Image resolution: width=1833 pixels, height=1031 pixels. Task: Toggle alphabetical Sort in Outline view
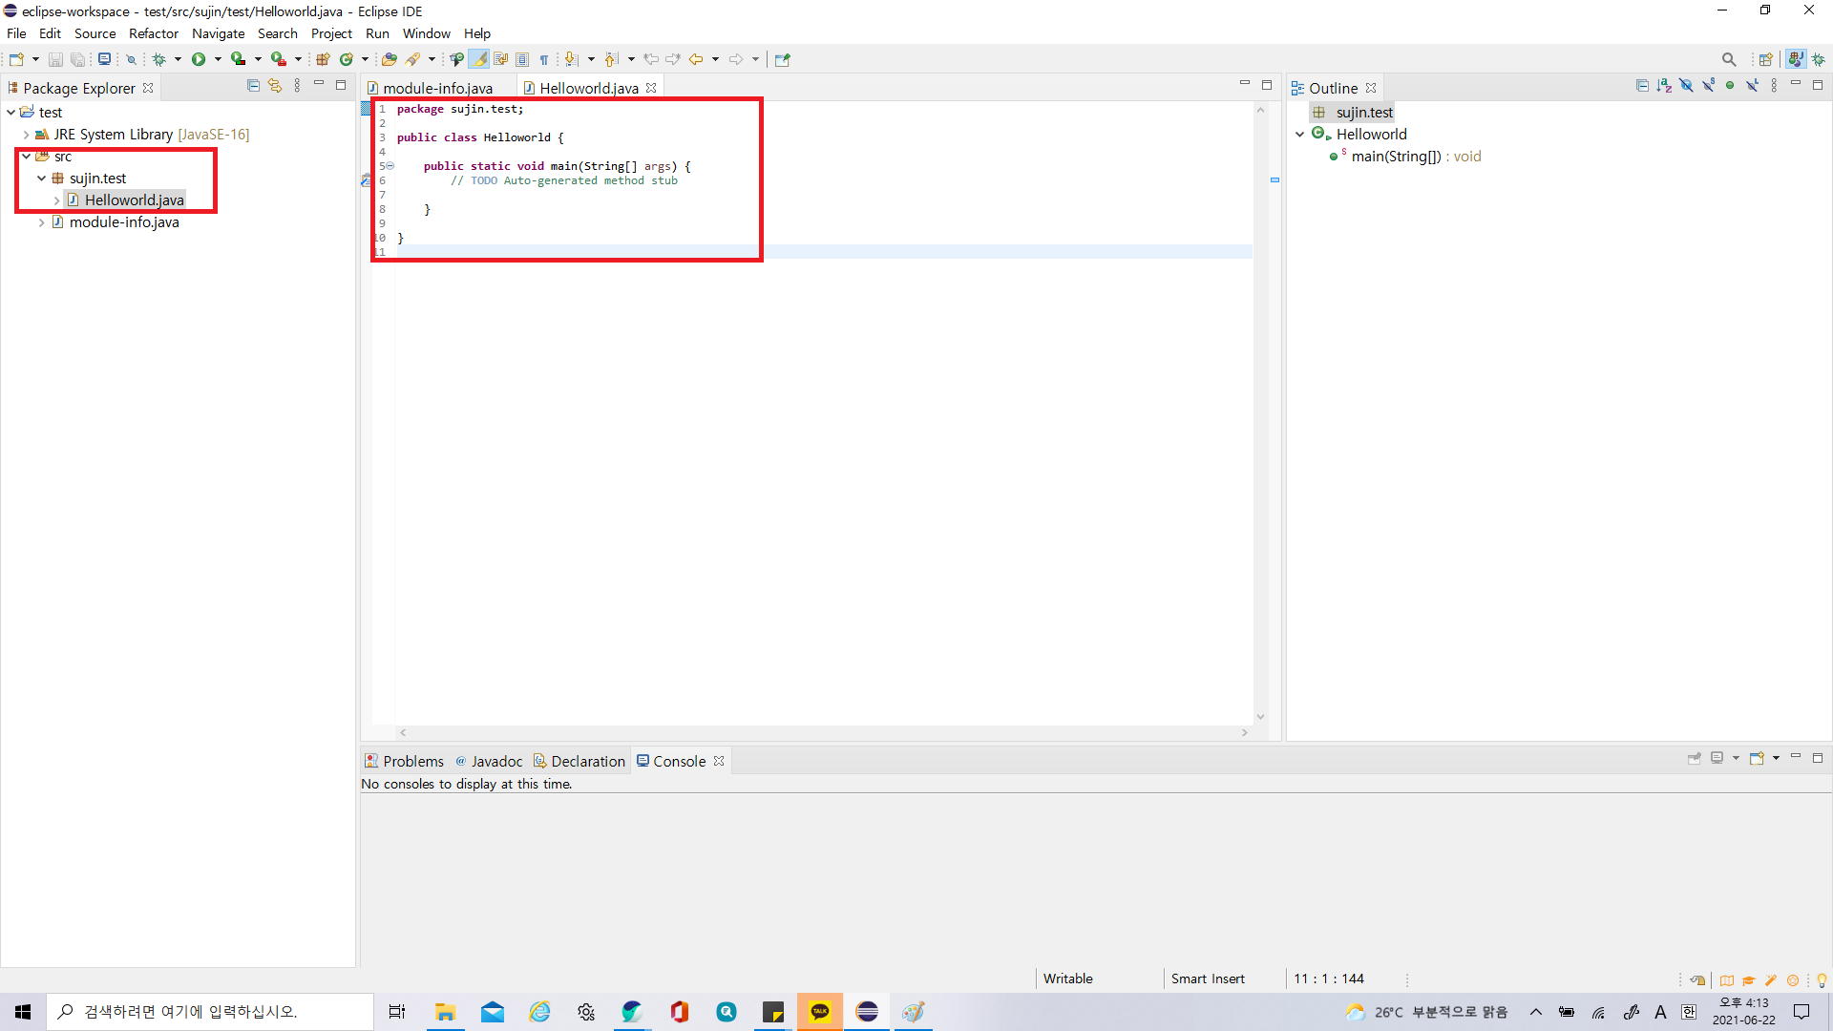coord(1664,86)
